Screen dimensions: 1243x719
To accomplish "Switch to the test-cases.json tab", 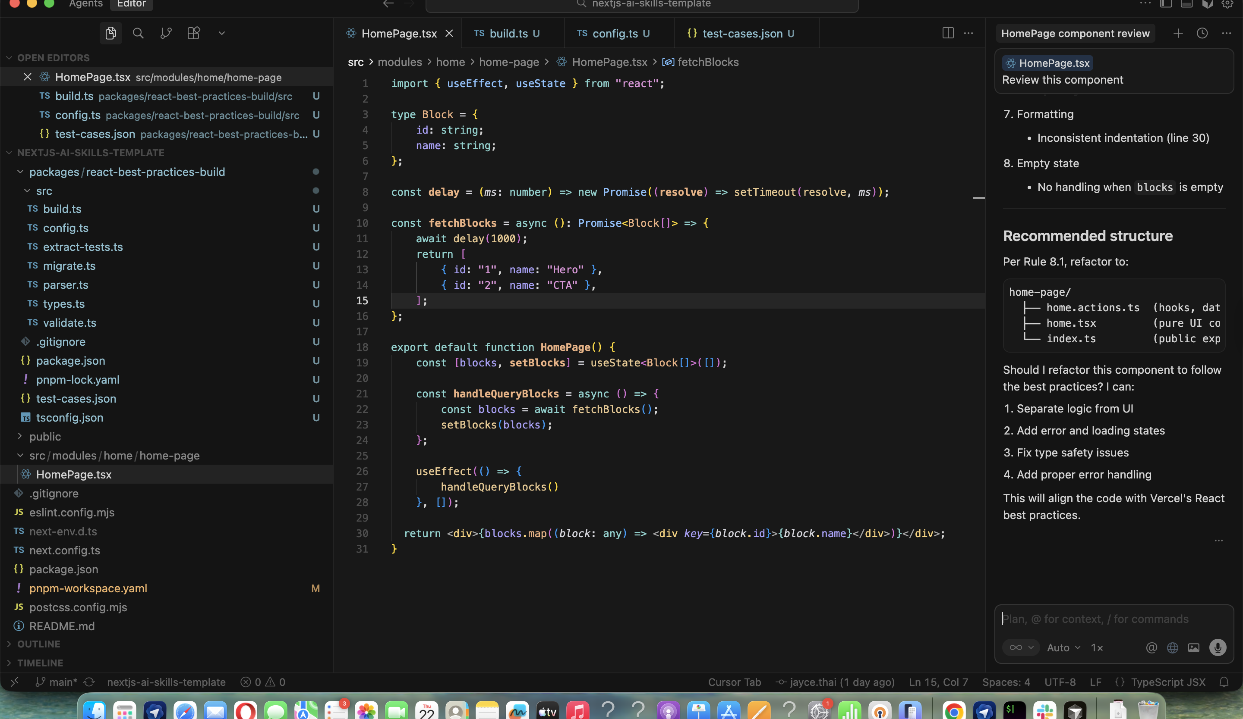I will click(x=747, y=33).
